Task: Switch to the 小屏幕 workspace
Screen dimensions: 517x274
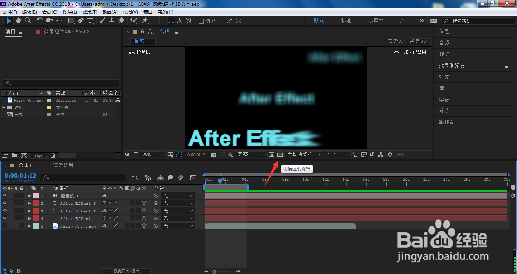Action: pos(375,21)
